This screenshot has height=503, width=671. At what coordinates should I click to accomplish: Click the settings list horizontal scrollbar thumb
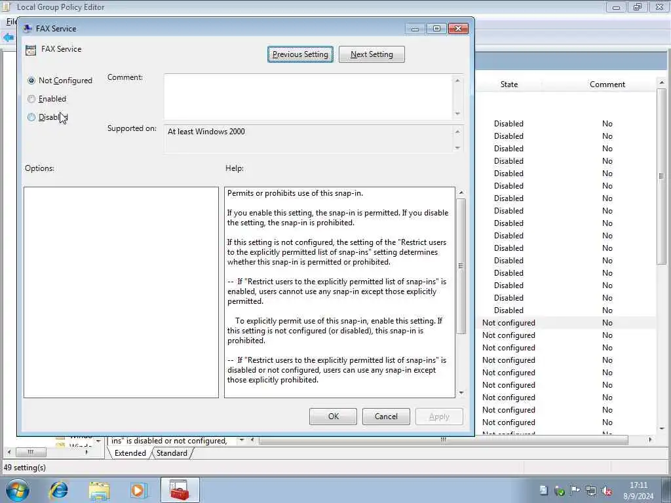pyautogui.click(x=444, y=439)
